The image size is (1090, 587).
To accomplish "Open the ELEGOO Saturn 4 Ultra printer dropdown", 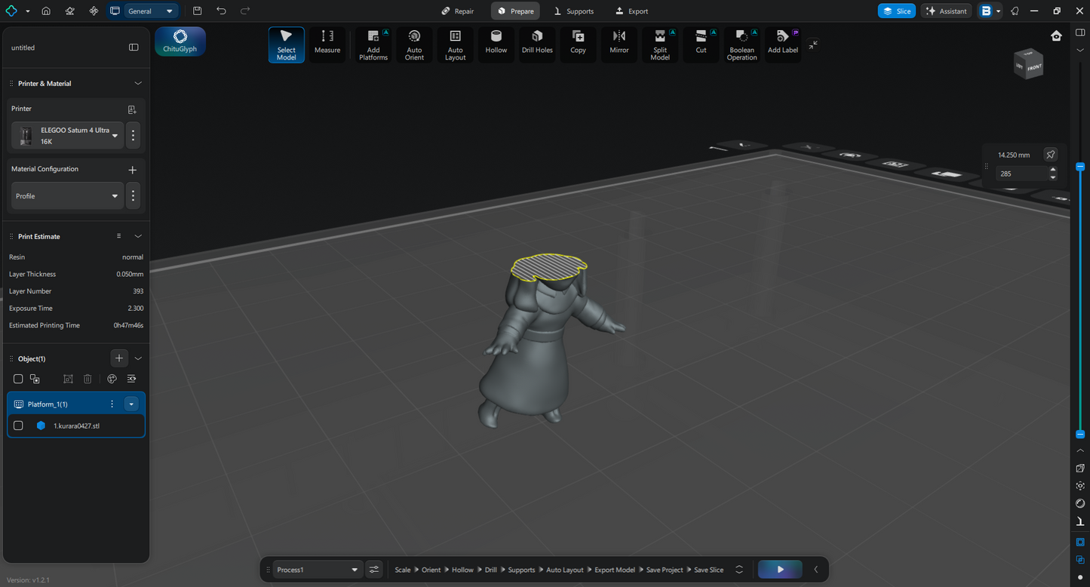I will tap(67, 136).
